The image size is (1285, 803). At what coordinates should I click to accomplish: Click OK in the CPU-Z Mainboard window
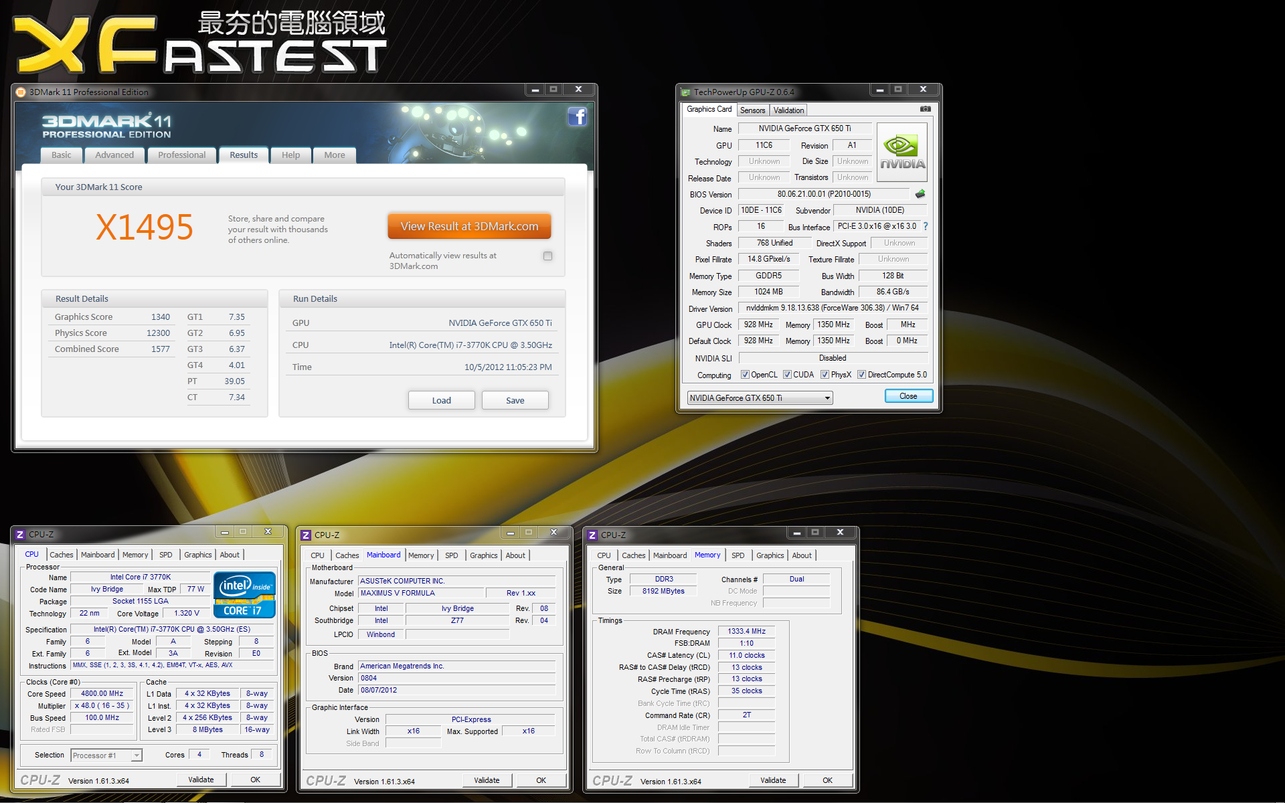pyautogui.click(x=541, y=780)
